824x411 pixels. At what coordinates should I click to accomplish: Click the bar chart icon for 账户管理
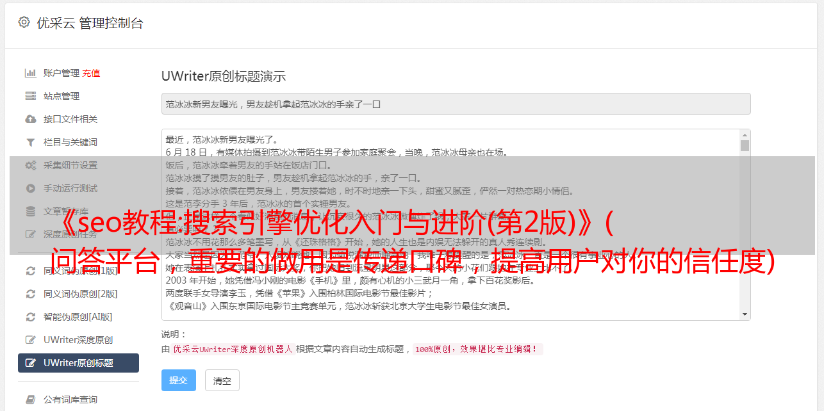point(30,73)
